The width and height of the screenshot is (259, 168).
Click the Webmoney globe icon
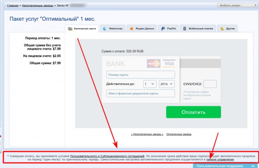[105, 29]
